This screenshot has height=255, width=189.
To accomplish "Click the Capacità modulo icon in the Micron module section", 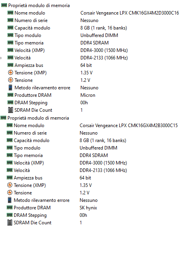I will [10, 28].
